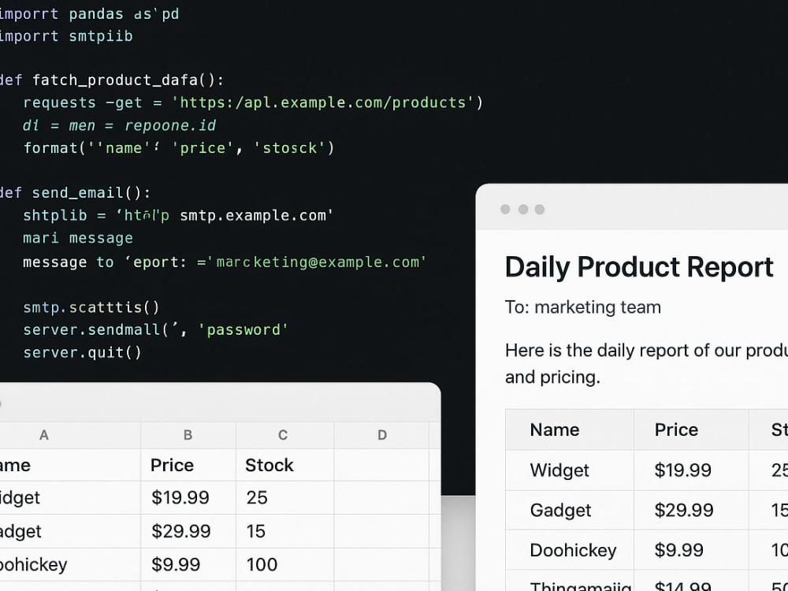
Task: Click the smtp.example.com text in code
Action: [256, 216]
